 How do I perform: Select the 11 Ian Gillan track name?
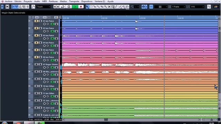tap(48, 93)
